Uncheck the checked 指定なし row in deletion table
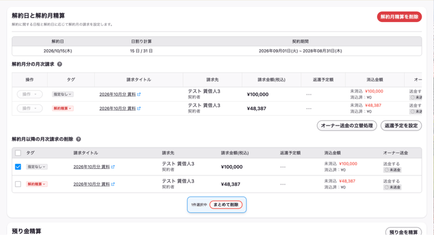 [18, 167]
